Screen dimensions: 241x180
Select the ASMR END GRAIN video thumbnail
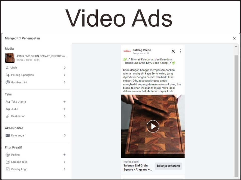tap(10, 58)
